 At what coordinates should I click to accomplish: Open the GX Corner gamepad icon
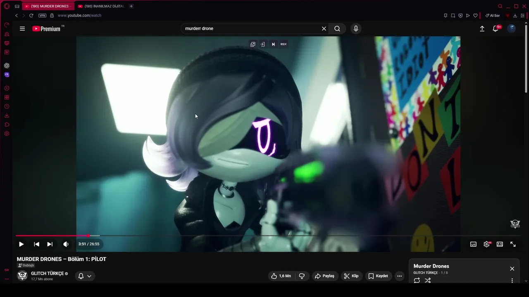click(x=17, y=6)
